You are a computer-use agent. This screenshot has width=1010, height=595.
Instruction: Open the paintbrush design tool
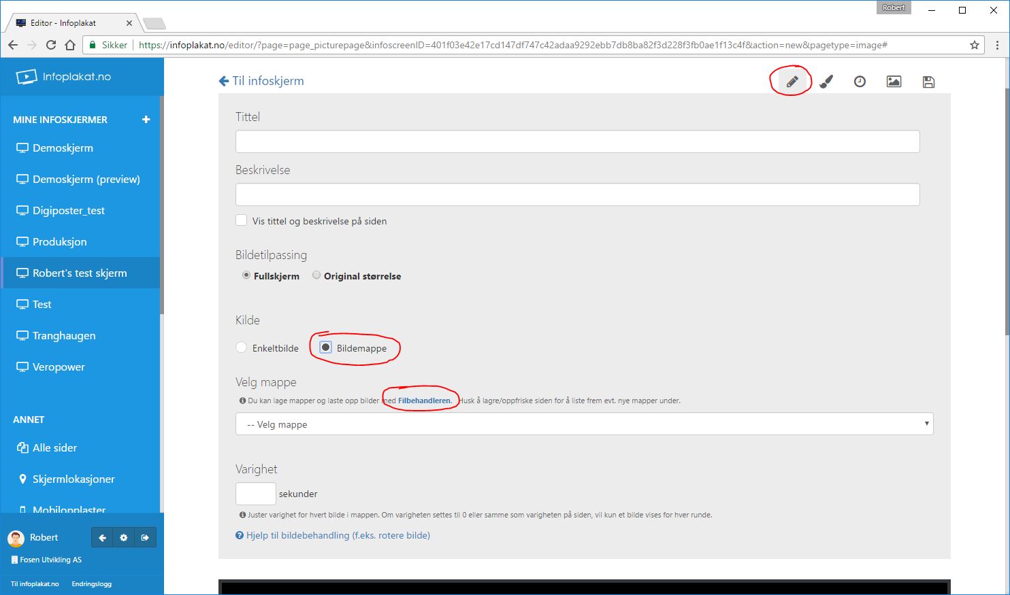pos(826,82)
